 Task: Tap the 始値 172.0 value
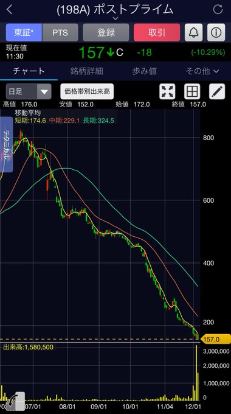pos(133,104)
